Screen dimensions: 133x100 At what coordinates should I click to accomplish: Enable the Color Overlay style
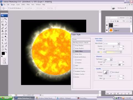74,68
